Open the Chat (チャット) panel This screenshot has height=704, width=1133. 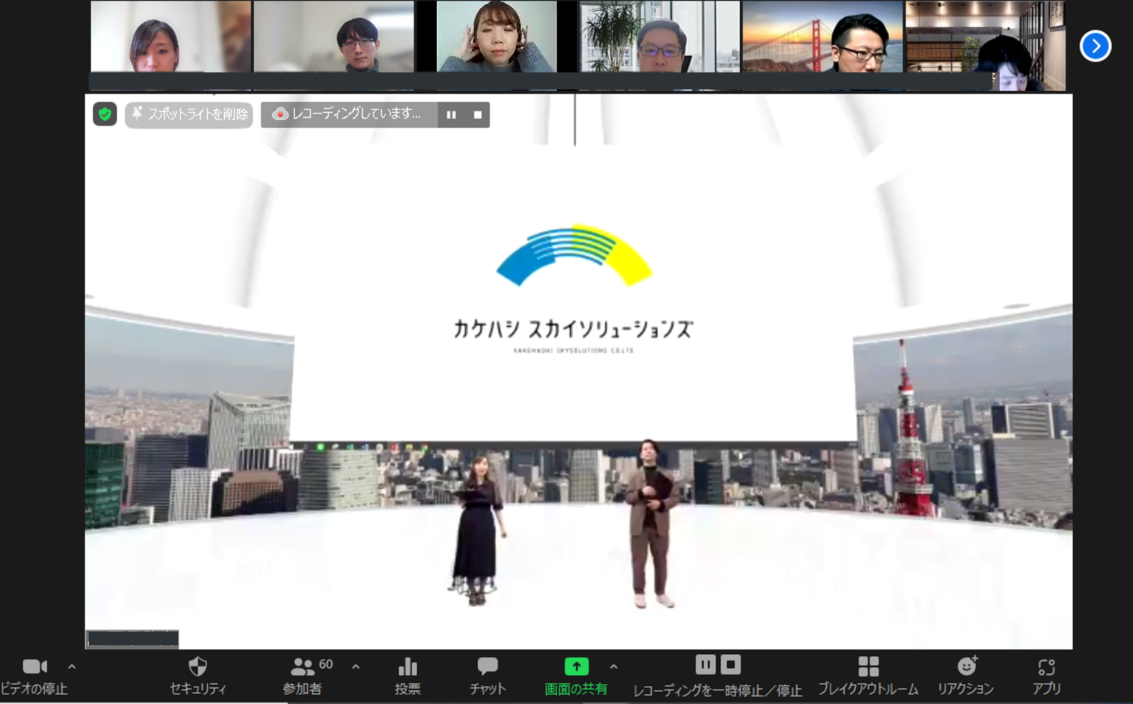tap(487, 675)
